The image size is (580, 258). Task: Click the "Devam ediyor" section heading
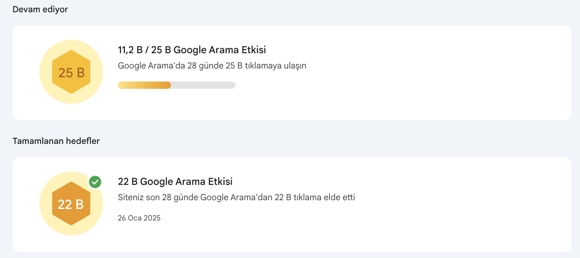(x=40, y=10)
